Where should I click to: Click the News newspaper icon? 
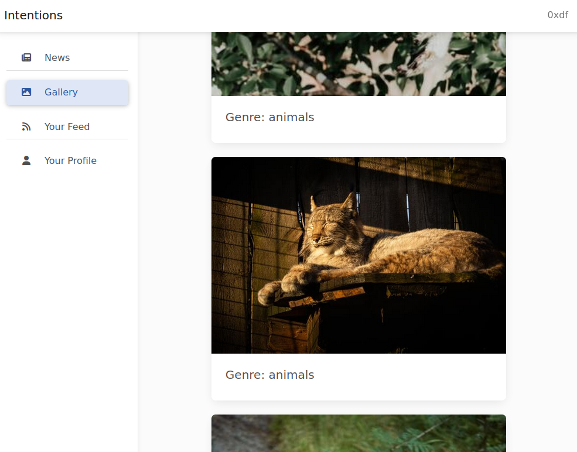26,57
